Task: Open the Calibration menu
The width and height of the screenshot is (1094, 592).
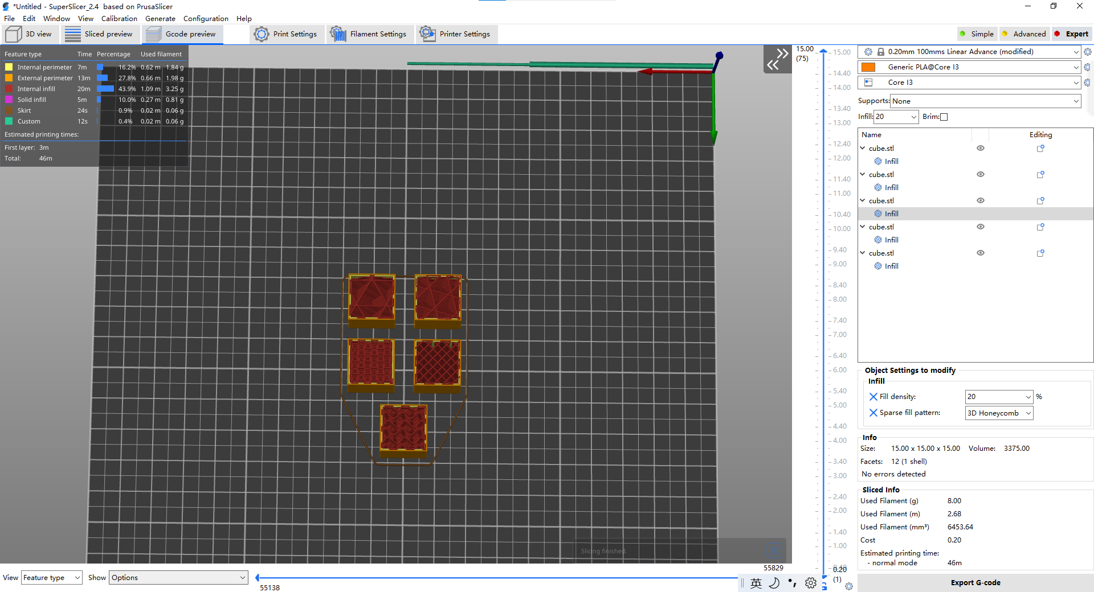Action: tap(119, 18)
